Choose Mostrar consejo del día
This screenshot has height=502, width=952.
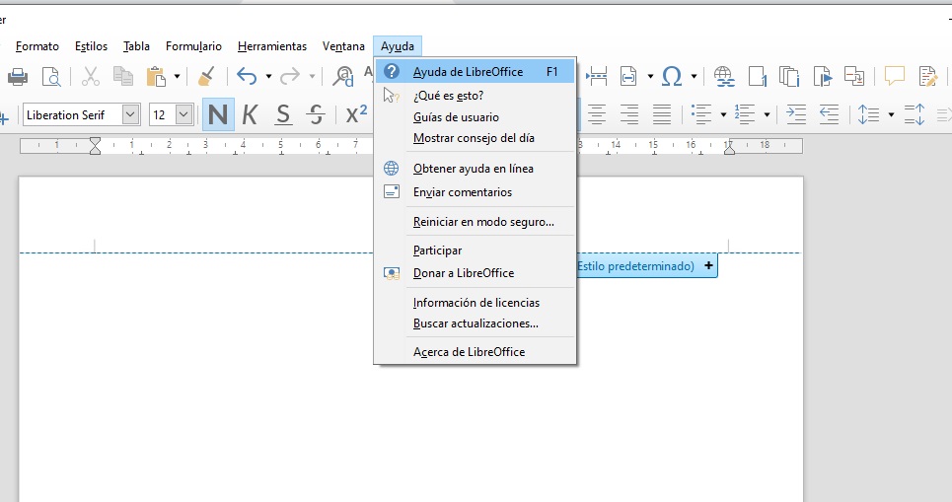coord(475,138)
